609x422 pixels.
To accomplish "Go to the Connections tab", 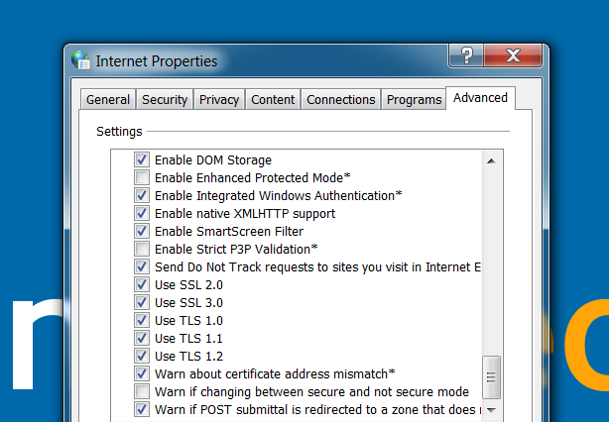I will [x=340, y=100].
